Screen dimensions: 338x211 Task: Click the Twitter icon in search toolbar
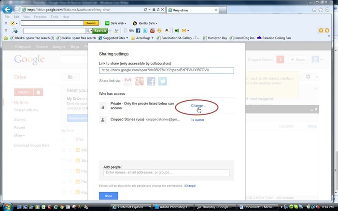(x=145, y=30)
